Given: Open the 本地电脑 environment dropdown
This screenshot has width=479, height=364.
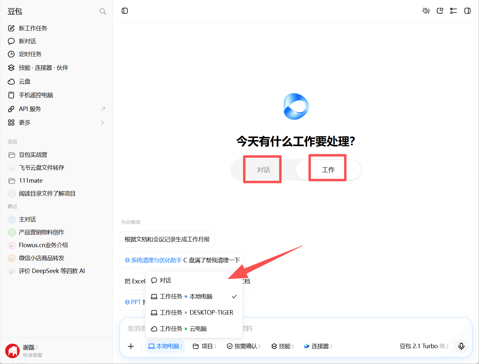Looking at the screenshot, I should 165,346.
